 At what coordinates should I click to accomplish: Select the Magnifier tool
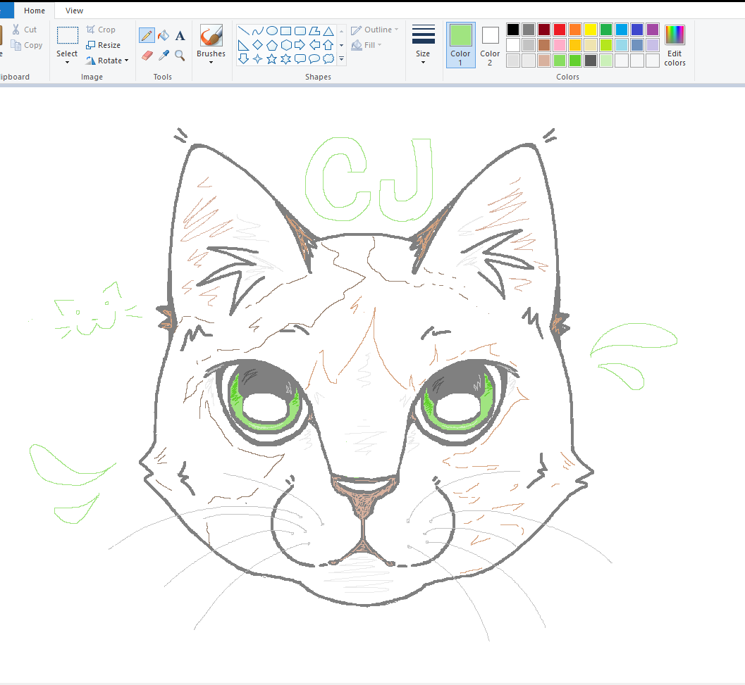tap(180, 56)
